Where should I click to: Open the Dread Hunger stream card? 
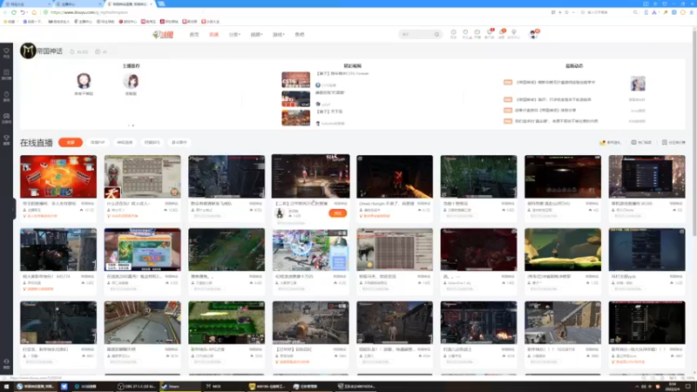point(395,186)
